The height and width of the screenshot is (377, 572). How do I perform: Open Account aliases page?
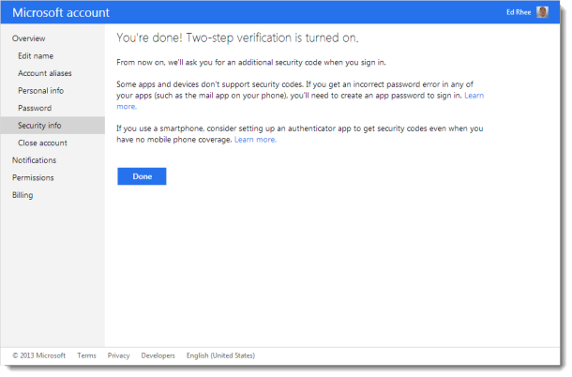45,73
